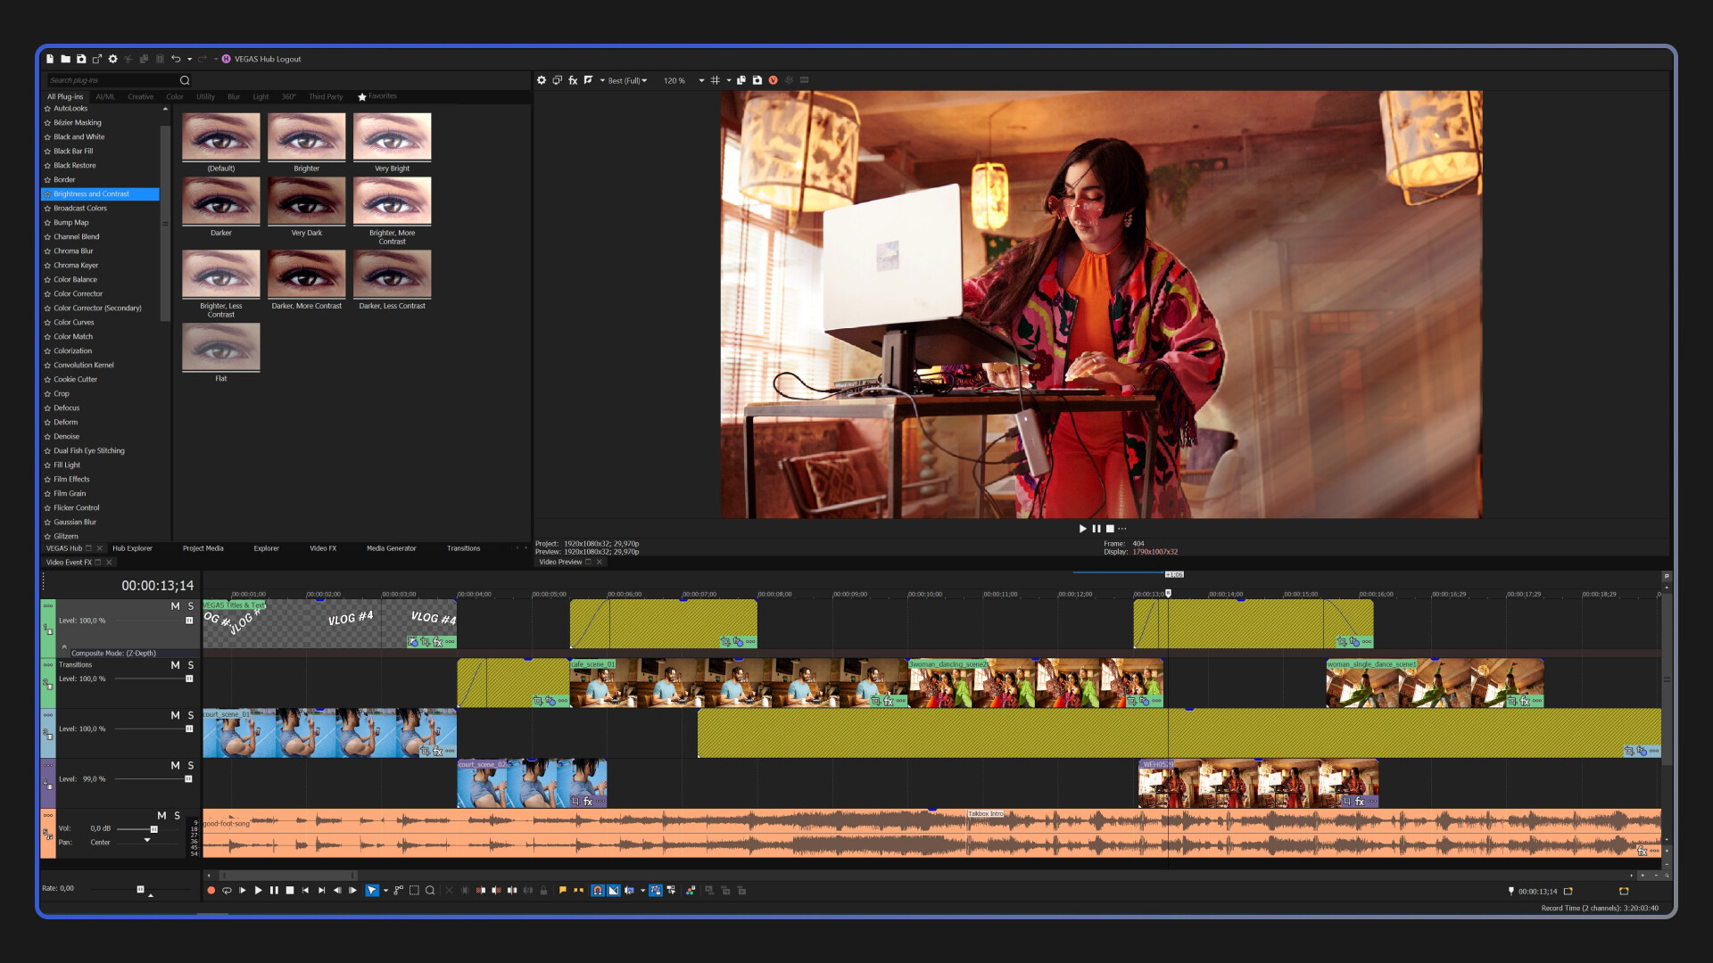Solo the good-foot-song audio track
This screenshot has height=963, width=1713.
click(176, 816)
